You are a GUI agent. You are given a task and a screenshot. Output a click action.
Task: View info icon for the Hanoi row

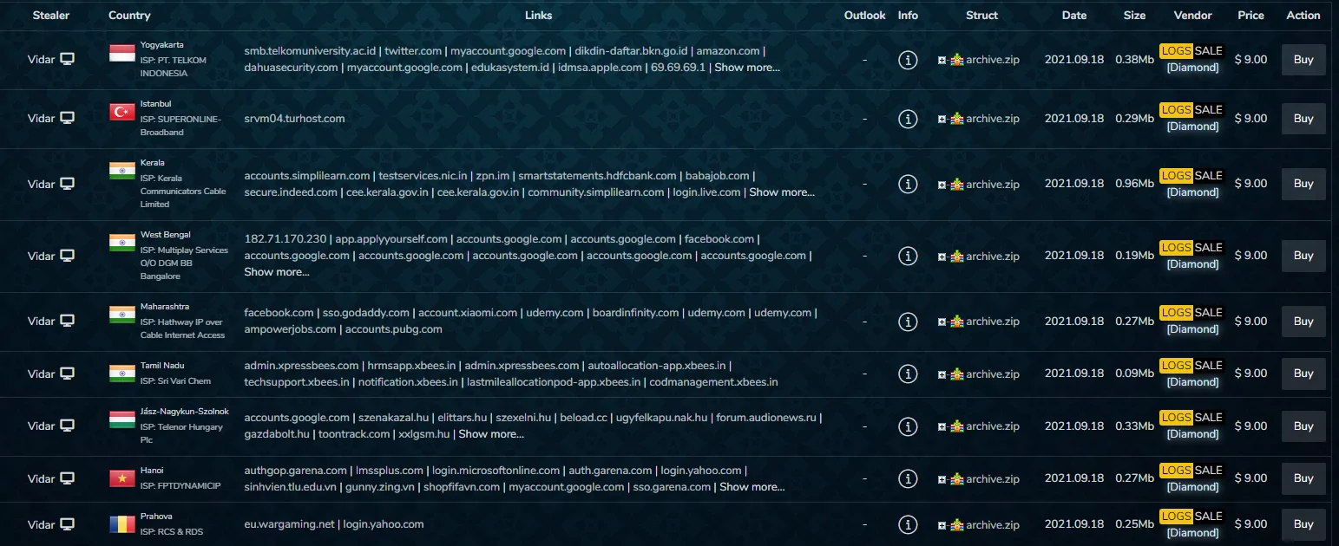pyautogui.click(x=908, y=478)
